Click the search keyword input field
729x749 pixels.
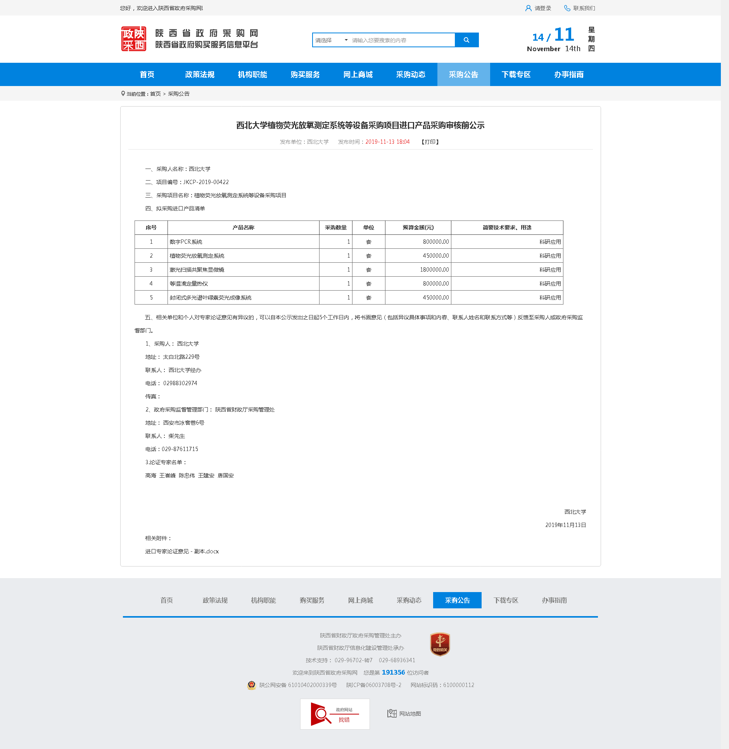coord(402,40)
